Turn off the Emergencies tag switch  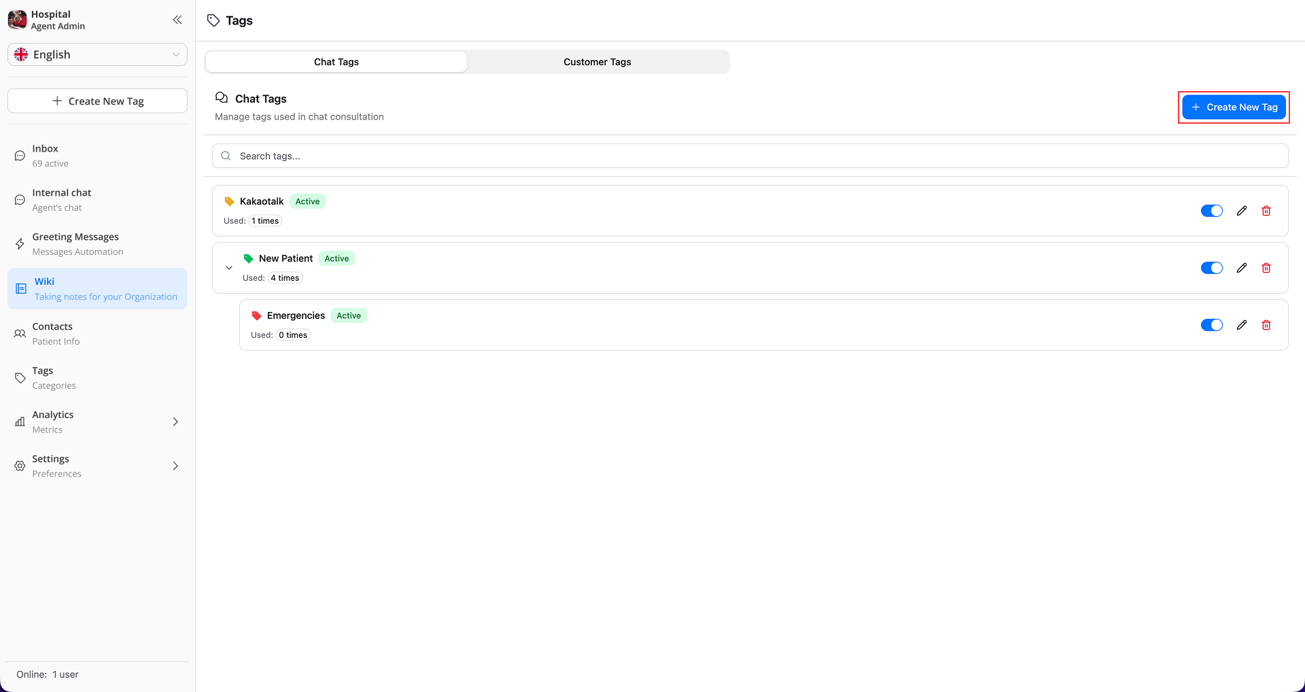1212,324
